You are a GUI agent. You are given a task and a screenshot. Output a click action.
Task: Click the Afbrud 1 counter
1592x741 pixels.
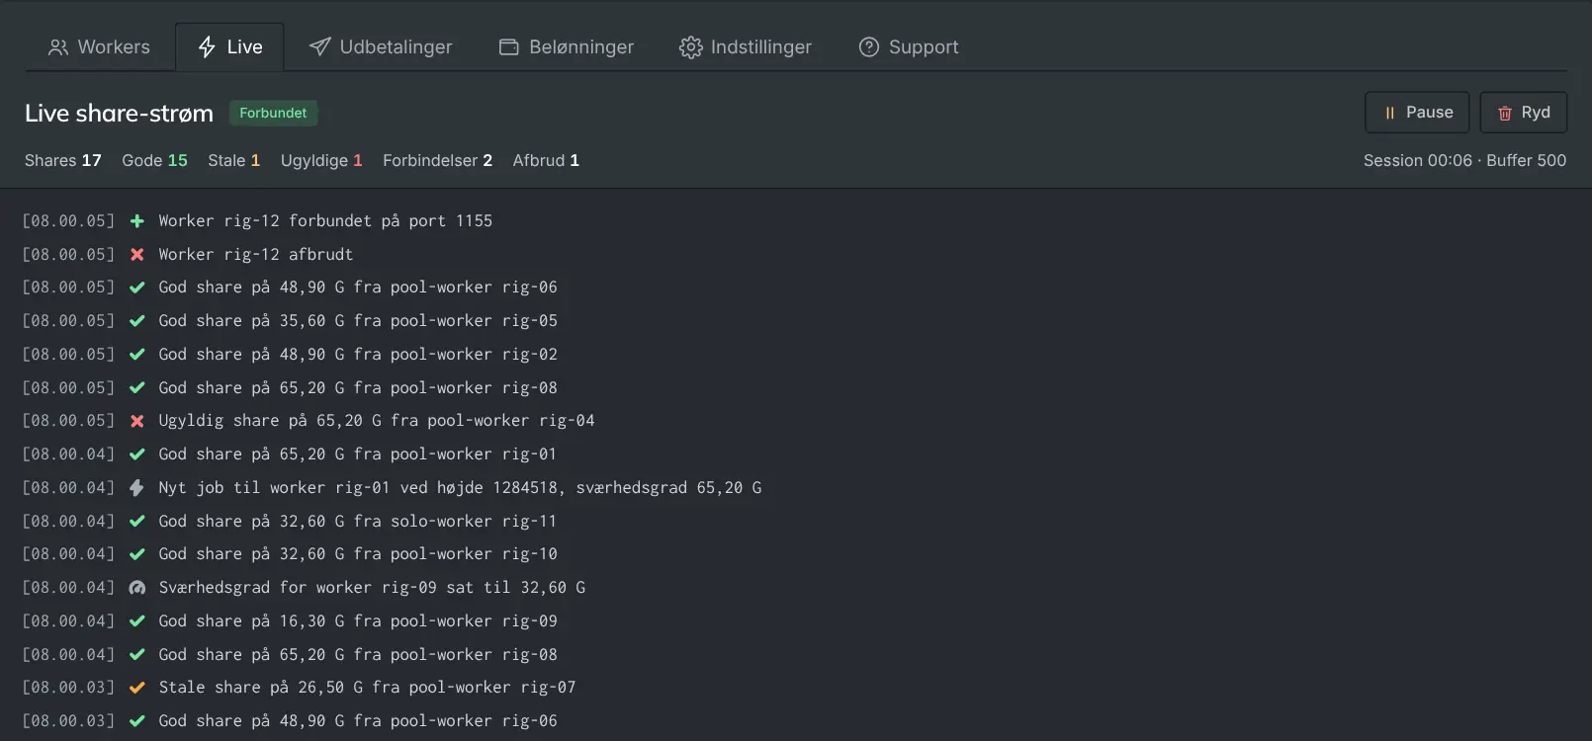point(546,160)
